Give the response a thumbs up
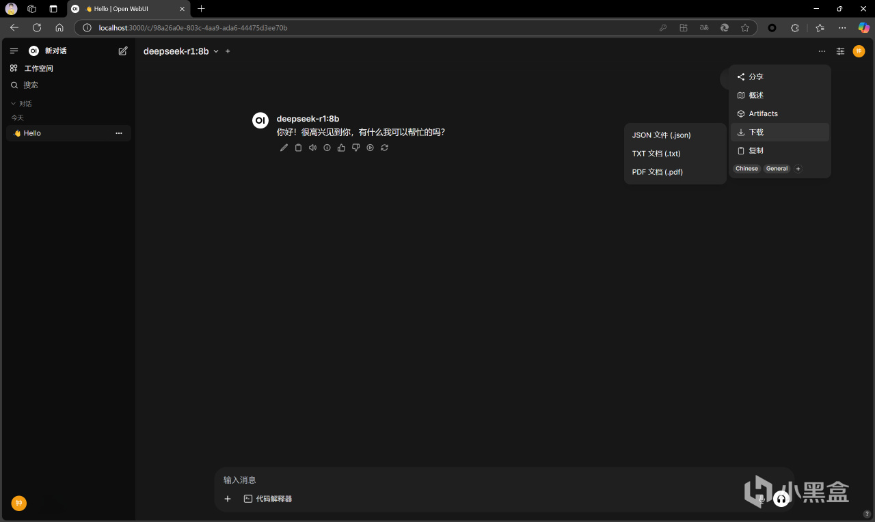 click(x=341, y=148)
